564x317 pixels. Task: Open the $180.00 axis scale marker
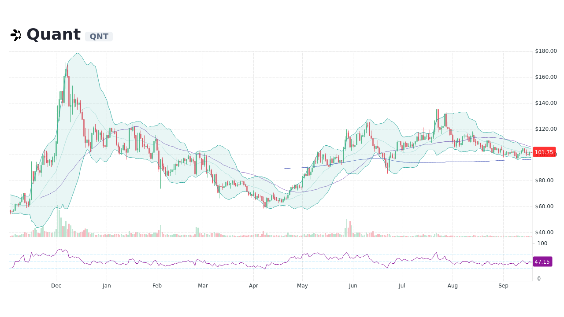545,51
